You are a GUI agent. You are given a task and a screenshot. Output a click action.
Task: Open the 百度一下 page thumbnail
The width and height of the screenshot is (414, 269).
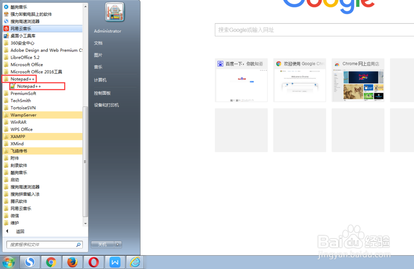(241, 80)
